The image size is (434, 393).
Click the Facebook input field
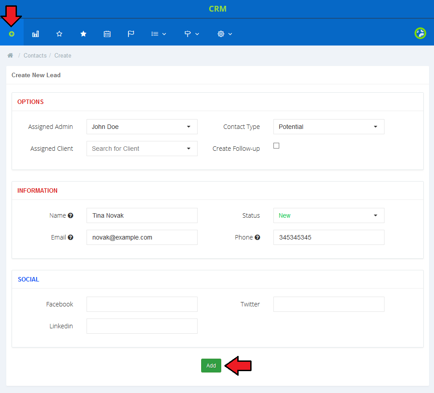click(x=142, y=304)
